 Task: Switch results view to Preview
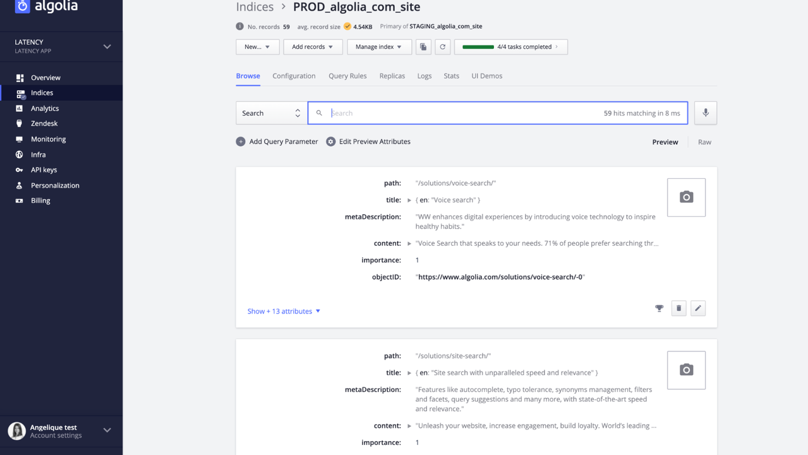tap(665, 142)
